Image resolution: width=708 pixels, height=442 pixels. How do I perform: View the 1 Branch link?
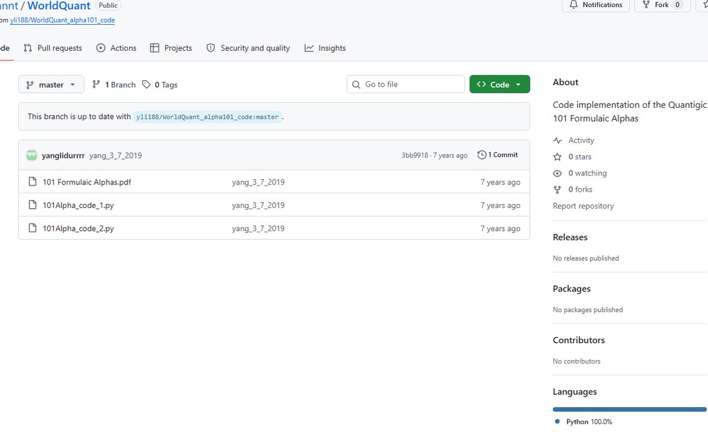pyautogui.click(x=114, y=85)
